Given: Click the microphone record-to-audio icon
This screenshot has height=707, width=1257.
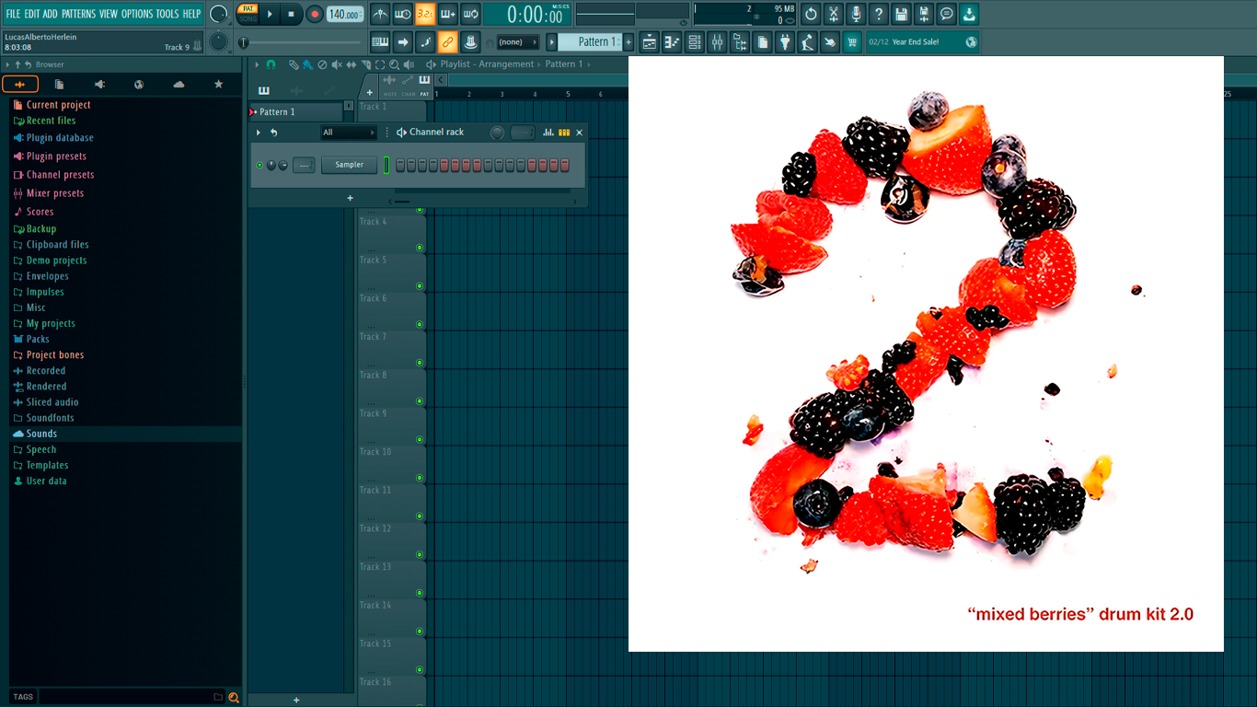Looking at the screenshot, I should tap(856, 14).
